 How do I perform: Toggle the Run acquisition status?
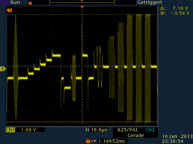(x=15, y=2)
